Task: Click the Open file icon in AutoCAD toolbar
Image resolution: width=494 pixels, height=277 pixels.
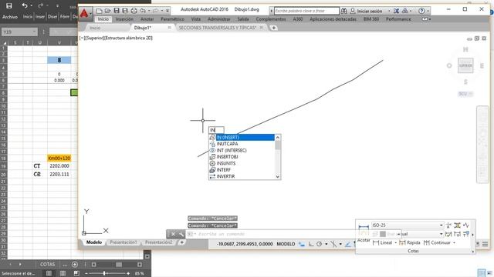Action: [x=107, y=11]
